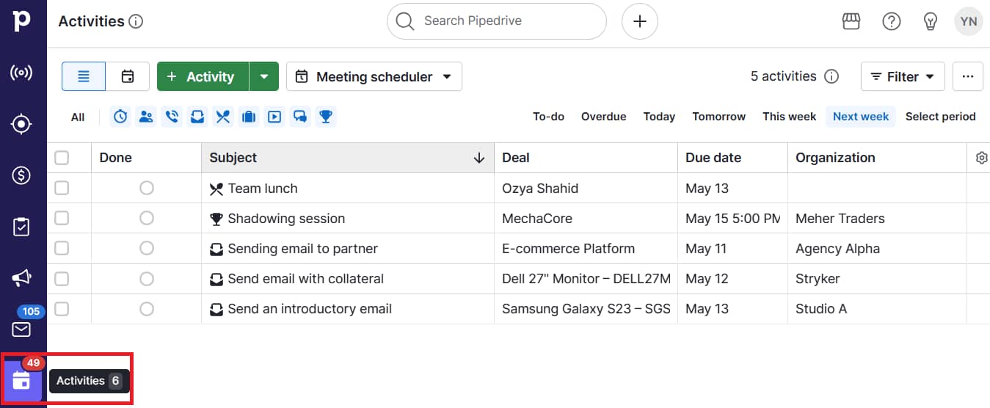Image resolution: width=990 pixels, height=408 pixels.
Task: Mark Send email with collateral done
Action: pyautogui.click(x=147, y=278)
